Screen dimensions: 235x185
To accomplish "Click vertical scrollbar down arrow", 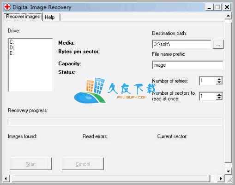I will 228,171.
